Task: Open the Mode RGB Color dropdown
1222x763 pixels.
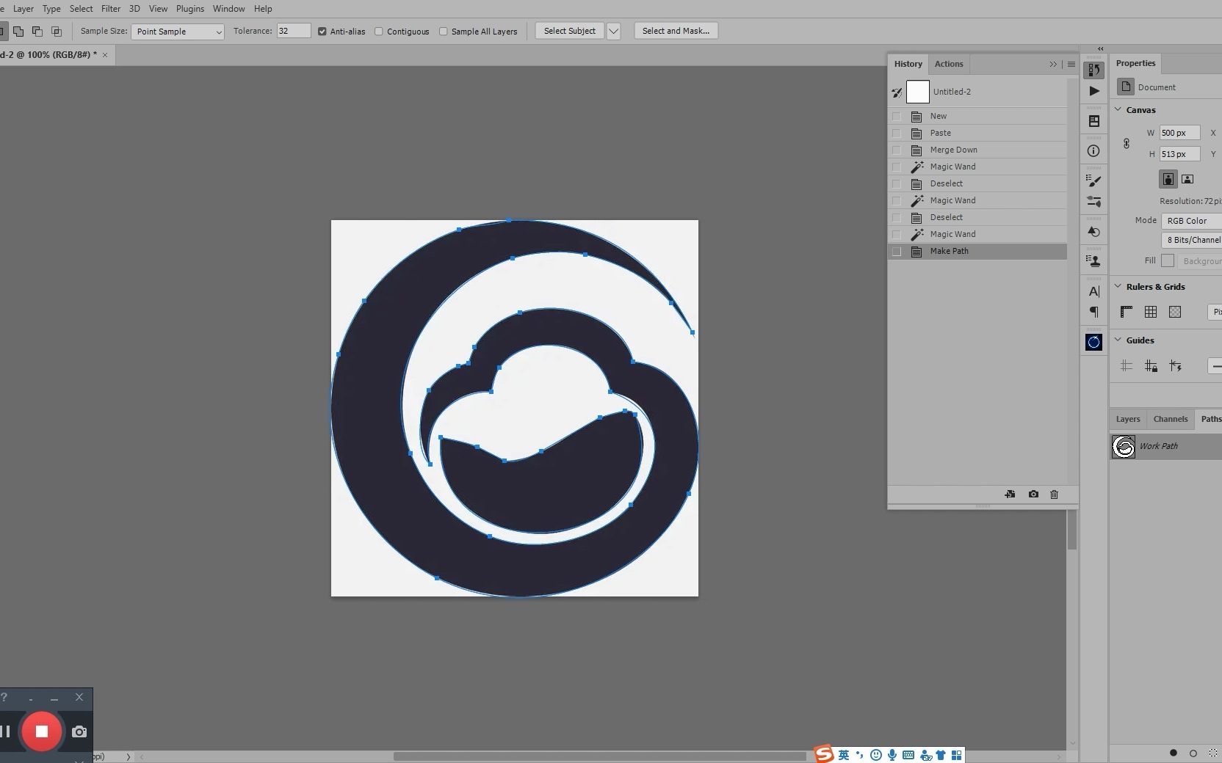Action: pos(1191,221)
